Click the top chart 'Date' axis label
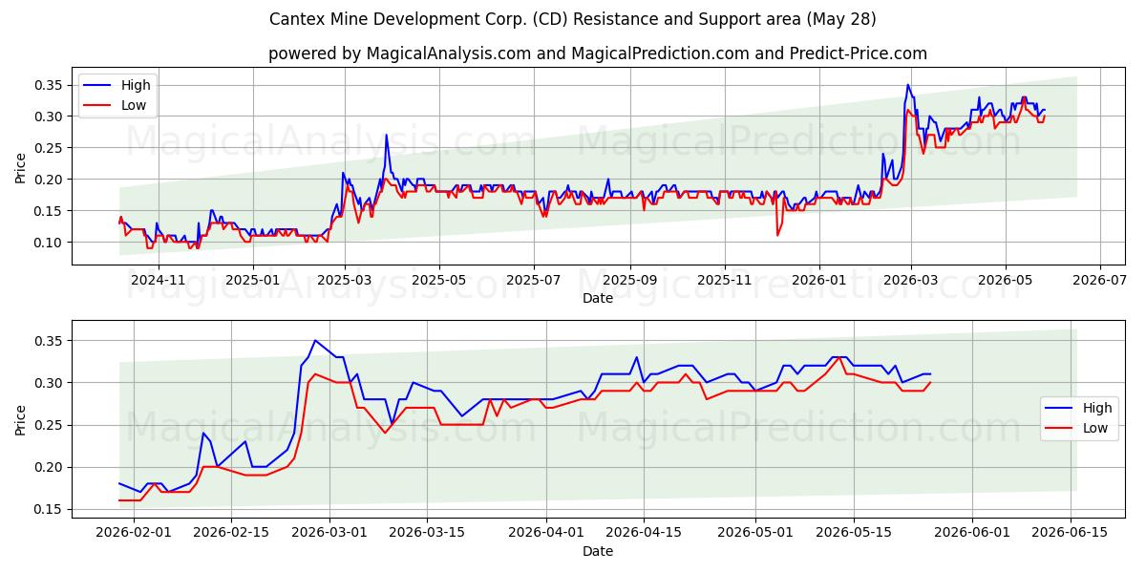Image resolution: width=1146 pixels, height=573 pixels. 598,298
